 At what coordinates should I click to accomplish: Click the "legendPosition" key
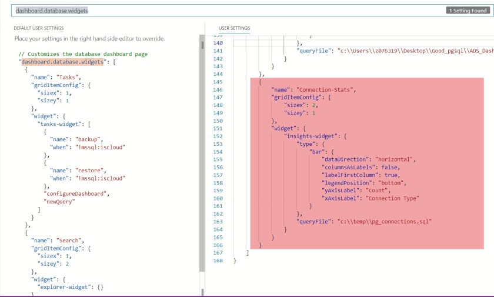point(346,182)
